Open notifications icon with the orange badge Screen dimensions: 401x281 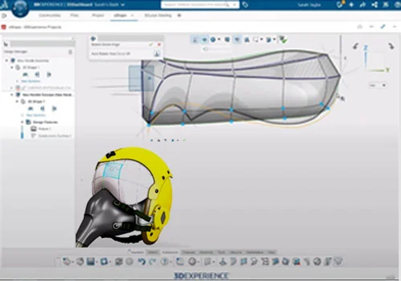pyautogui.click(x=340, y=5)
